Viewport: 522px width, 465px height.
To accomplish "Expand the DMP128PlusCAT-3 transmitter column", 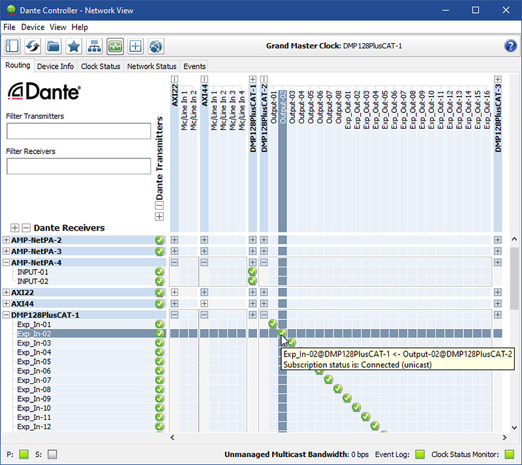I will pyautogui.click(x=498, y=79).
